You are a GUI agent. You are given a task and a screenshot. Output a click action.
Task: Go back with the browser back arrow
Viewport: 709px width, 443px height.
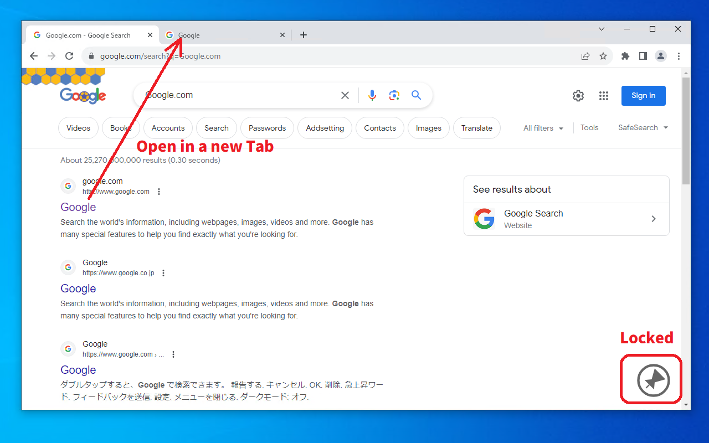point(34,56)
